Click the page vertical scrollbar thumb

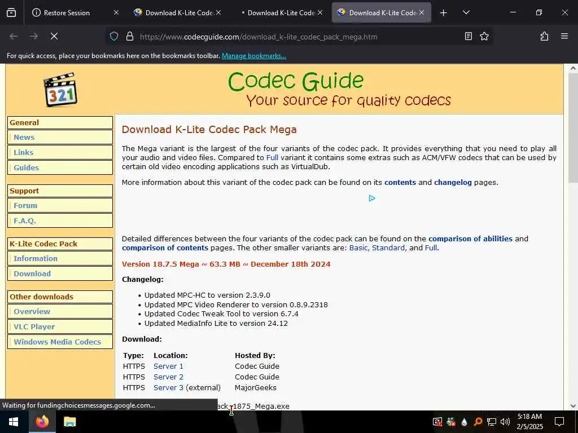coord(573,128)
